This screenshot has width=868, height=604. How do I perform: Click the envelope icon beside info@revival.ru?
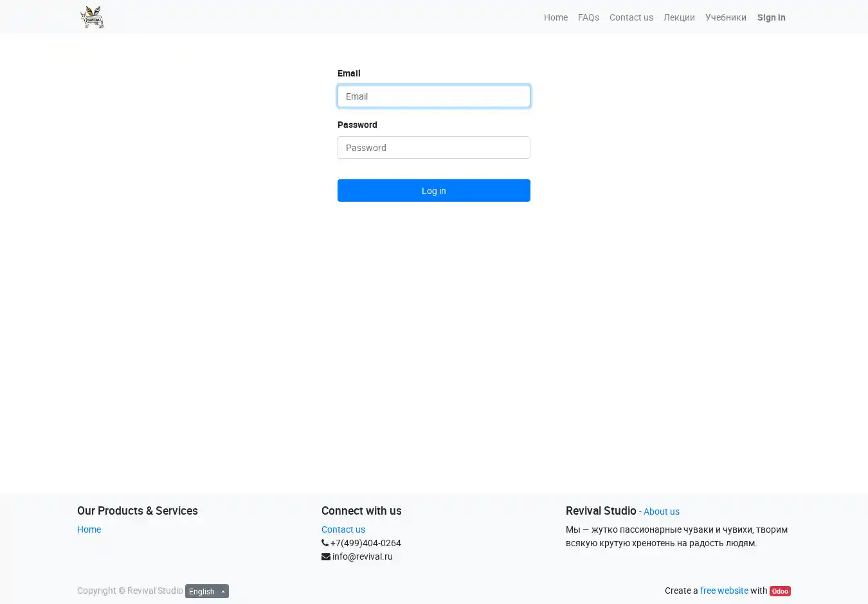tap(325, 557)
